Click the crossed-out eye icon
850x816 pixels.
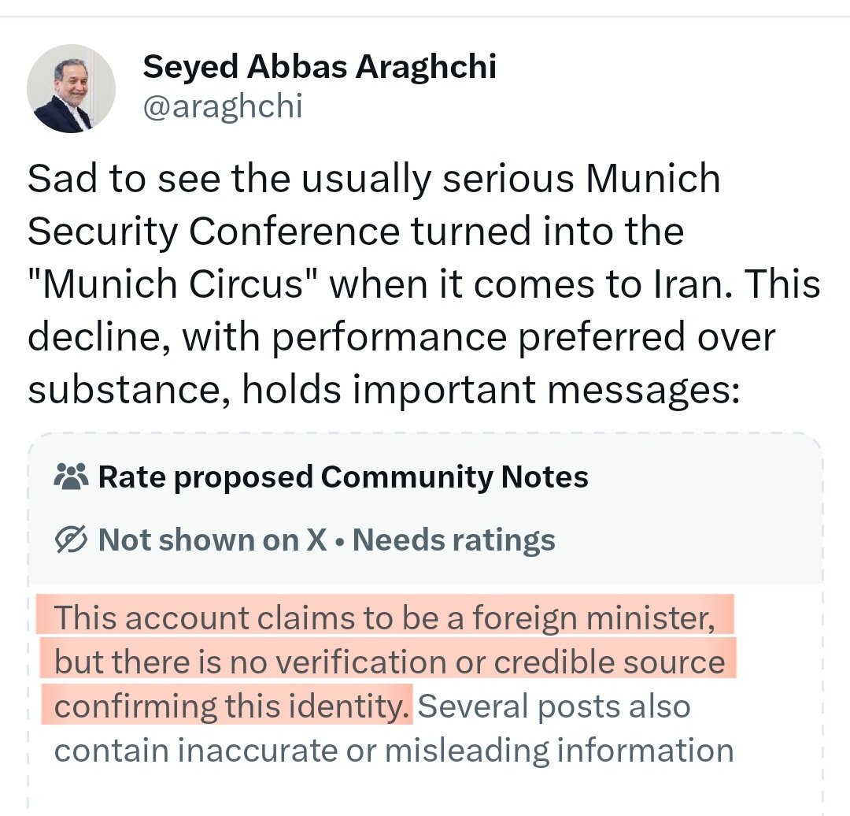click(71, 540)
